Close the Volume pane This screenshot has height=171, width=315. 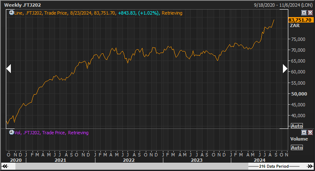310,132
